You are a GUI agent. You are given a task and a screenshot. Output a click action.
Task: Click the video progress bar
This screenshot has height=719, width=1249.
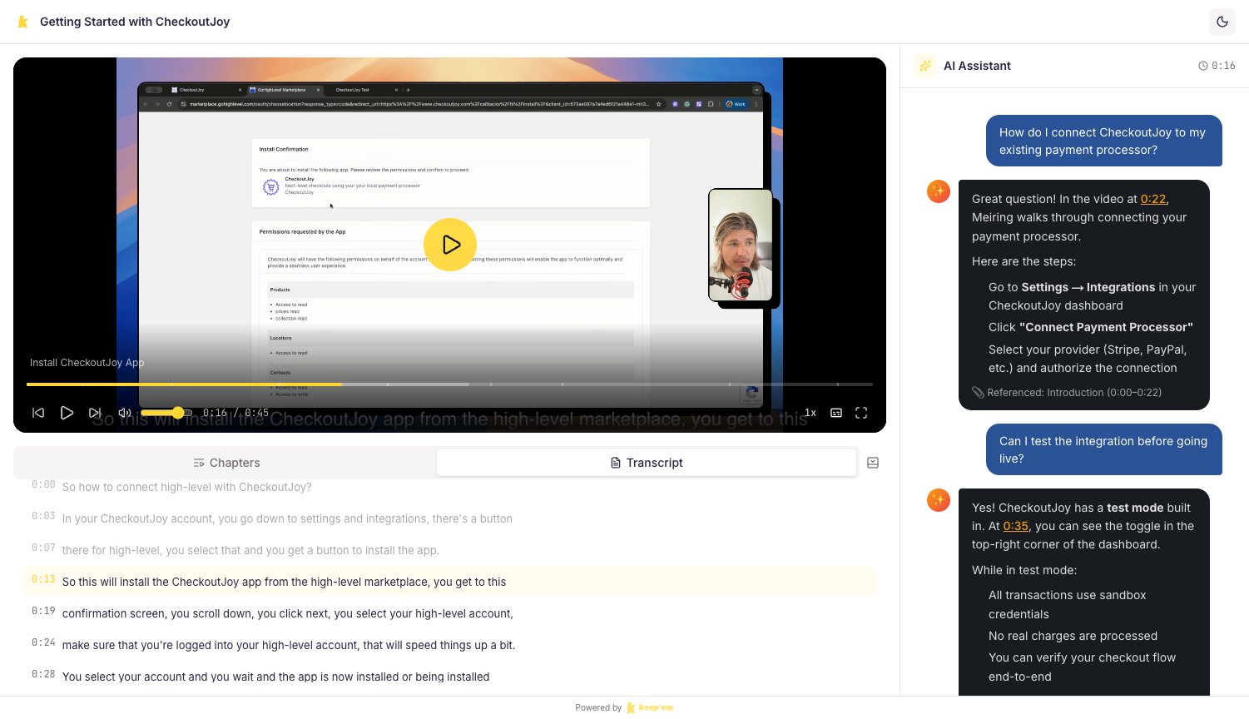(449, 384)
